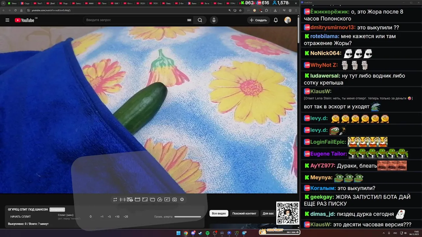This screenshot has height=237, width=422.
Task: Click the browser home icon
Action: coord(21,10)
